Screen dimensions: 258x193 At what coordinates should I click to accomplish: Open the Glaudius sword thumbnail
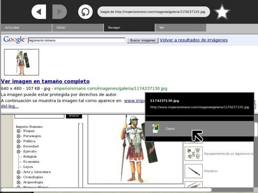click(194, 171)
